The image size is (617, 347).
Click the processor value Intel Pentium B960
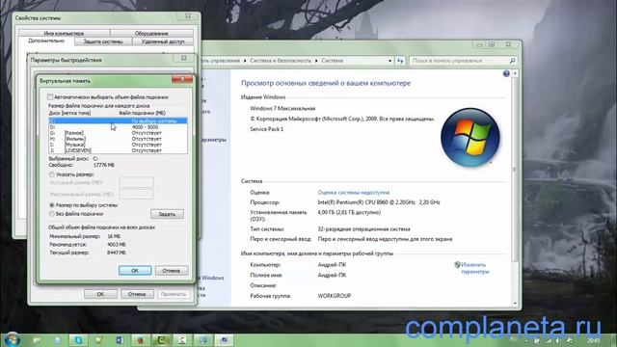pos(379,202)
